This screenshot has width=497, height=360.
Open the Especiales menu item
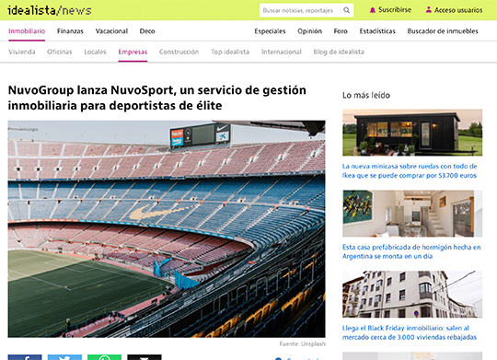coord(270,31)
